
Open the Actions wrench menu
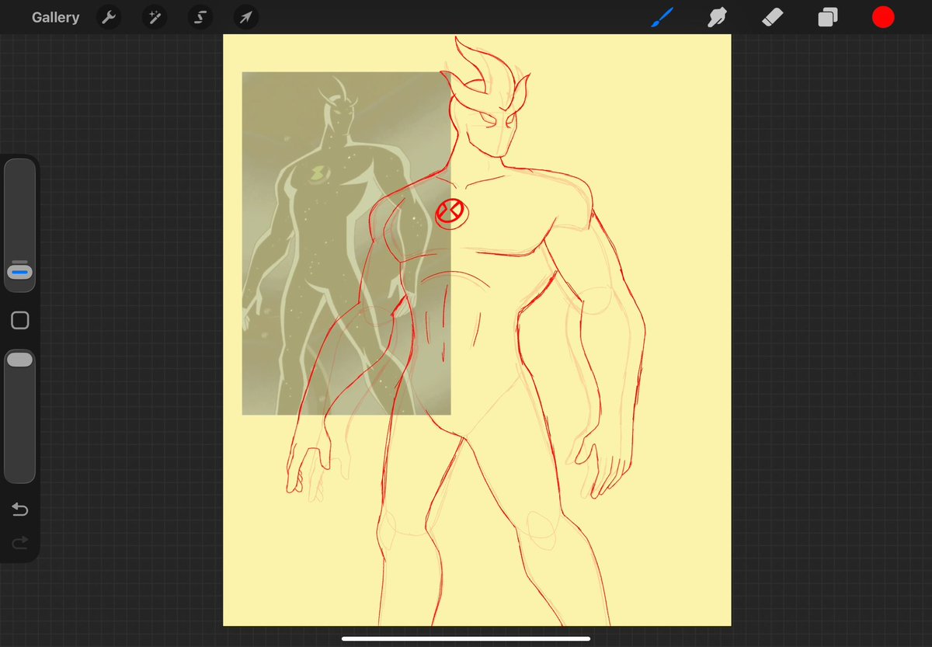tap(109, 17)
